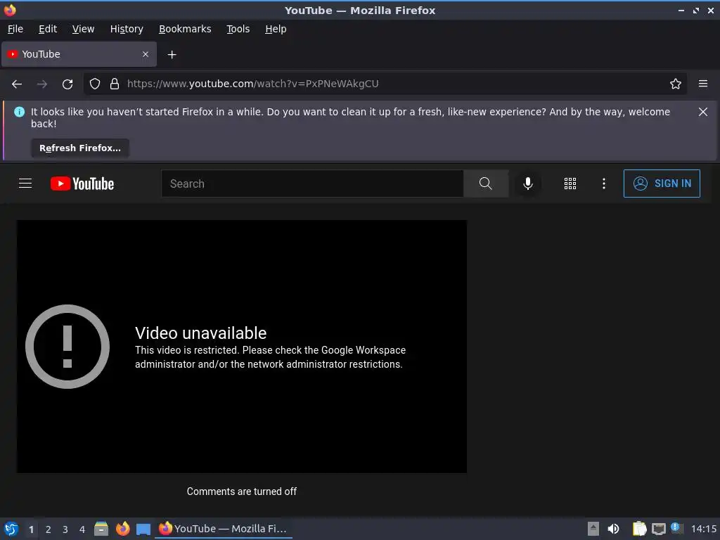
Task: Reload the current page
Action: tap(67, 84)
